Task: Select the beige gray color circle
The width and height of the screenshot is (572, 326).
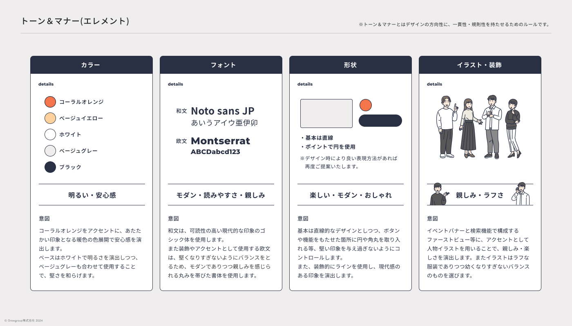Action: click(50, 151)
